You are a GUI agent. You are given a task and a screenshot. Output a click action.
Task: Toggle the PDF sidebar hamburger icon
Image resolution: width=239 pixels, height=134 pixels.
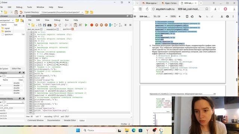point(135,16)
